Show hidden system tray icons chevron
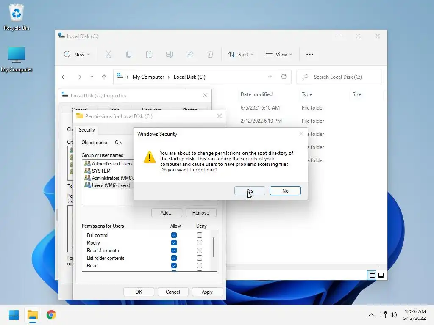 pos(371,315)
